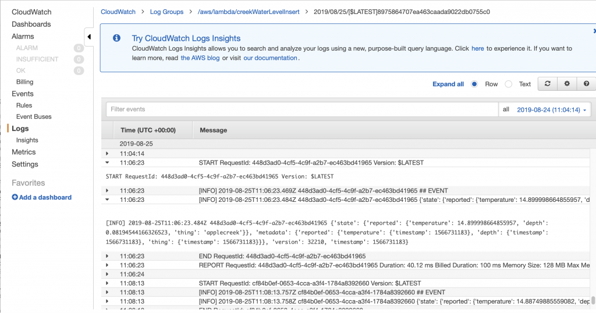Open Metrics in the sidebar

click(23, 152)
